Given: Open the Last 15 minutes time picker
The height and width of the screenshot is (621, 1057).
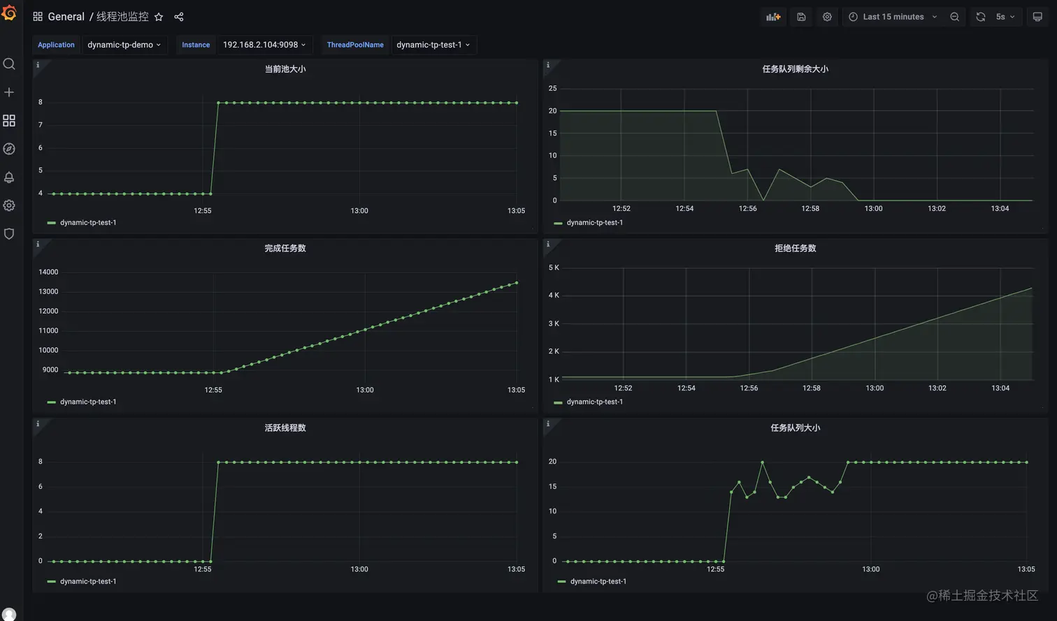Looking at the screenshot, I should pos(893,17).
